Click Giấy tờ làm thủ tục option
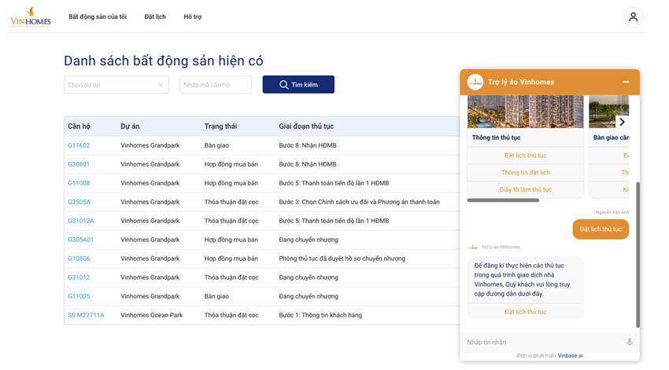Image resolution: width=669 pixels, height=370 pixels. 525,189
